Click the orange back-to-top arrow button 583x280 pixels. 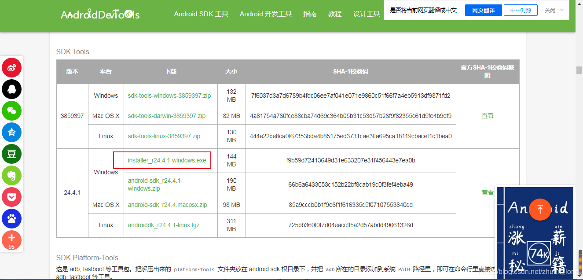pyautogui.click(x=540, y=210)
